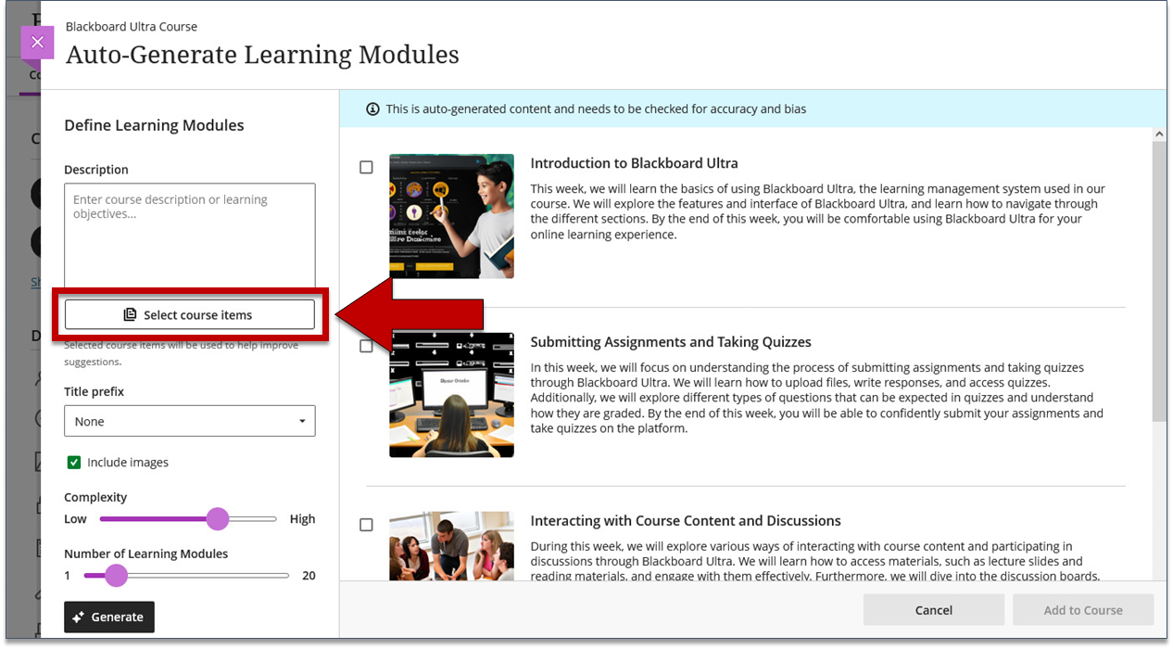Select the Introduction to Blackboard Ultra module checkbox
The height and width of the screenshot is (649, 1173).
click(x=367, y=168)
